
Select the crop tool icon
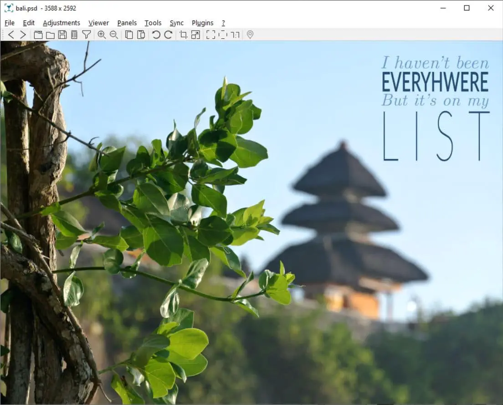coord(184,35)
